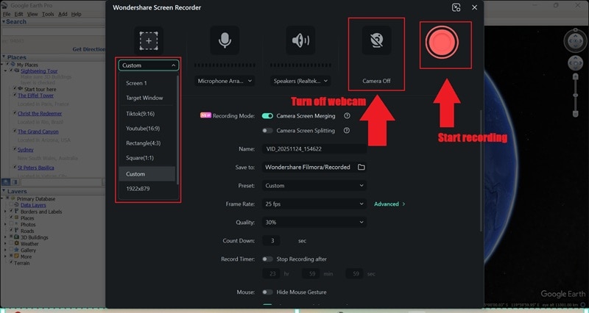Open the Sydney place link
Viewport: 589px width, 313px height.
pos(26,150)
